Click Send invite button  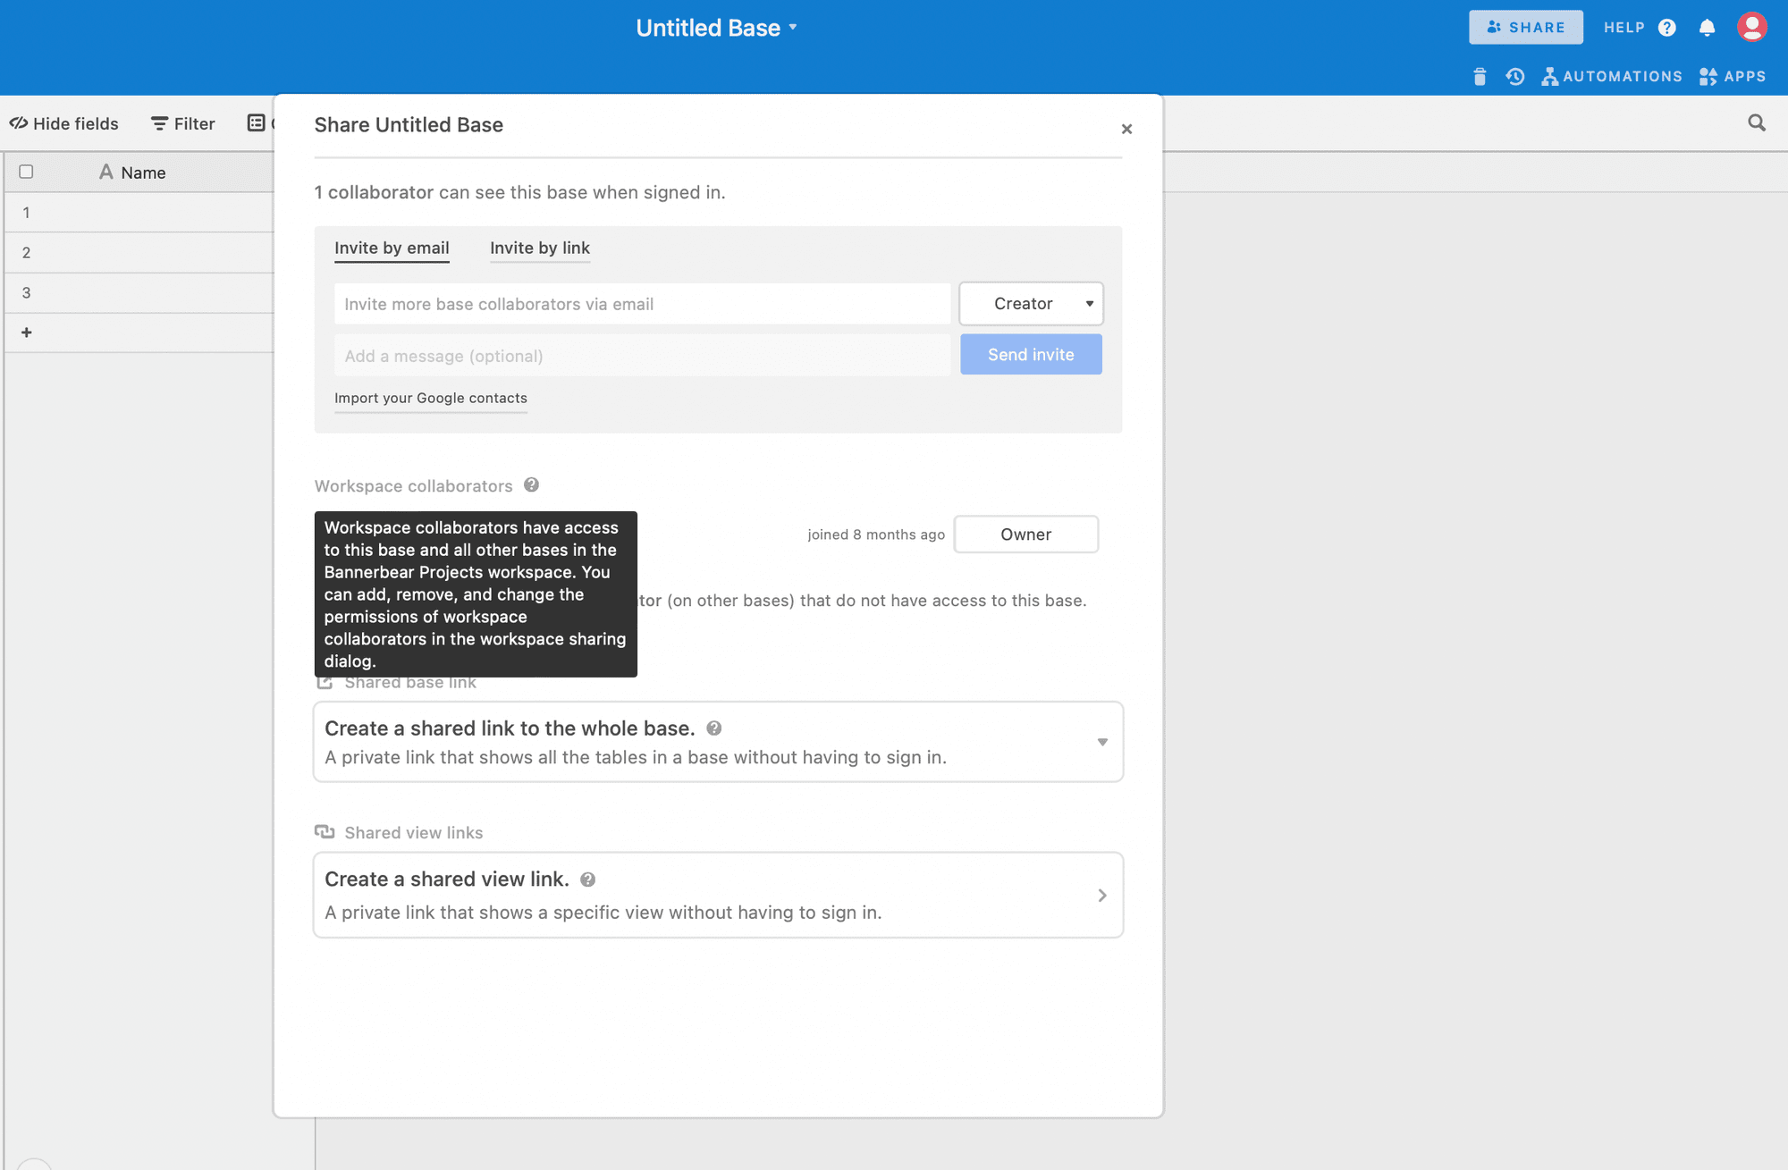click(x=1031, y=355)
